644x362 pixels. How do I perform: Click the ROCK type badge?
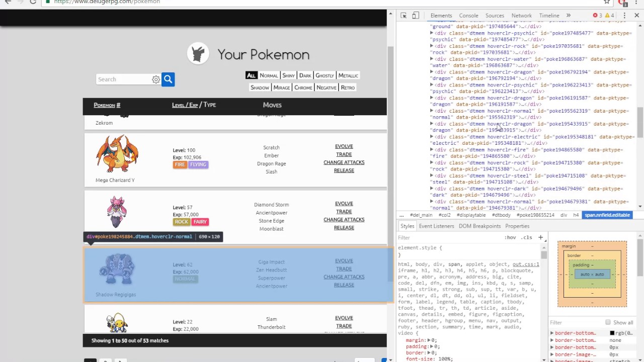[x=181, y=222]
